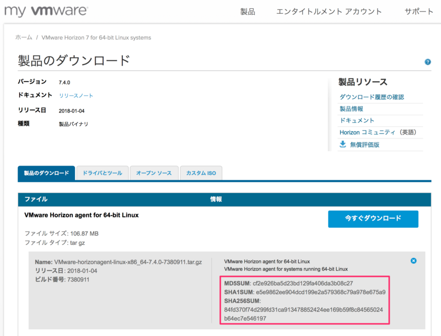Viewport: 441px width, 336px height.
Task: Click the リリース日: 2018-01-04 line in file details
Action: (66, 271)
